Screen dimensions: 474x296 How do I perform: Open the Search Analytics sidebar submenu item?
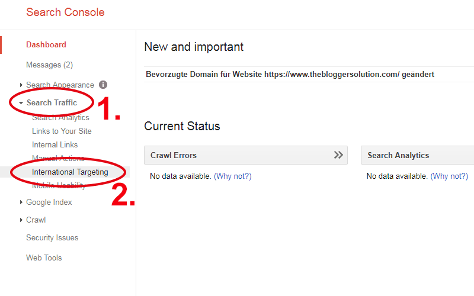coord(60,117)
